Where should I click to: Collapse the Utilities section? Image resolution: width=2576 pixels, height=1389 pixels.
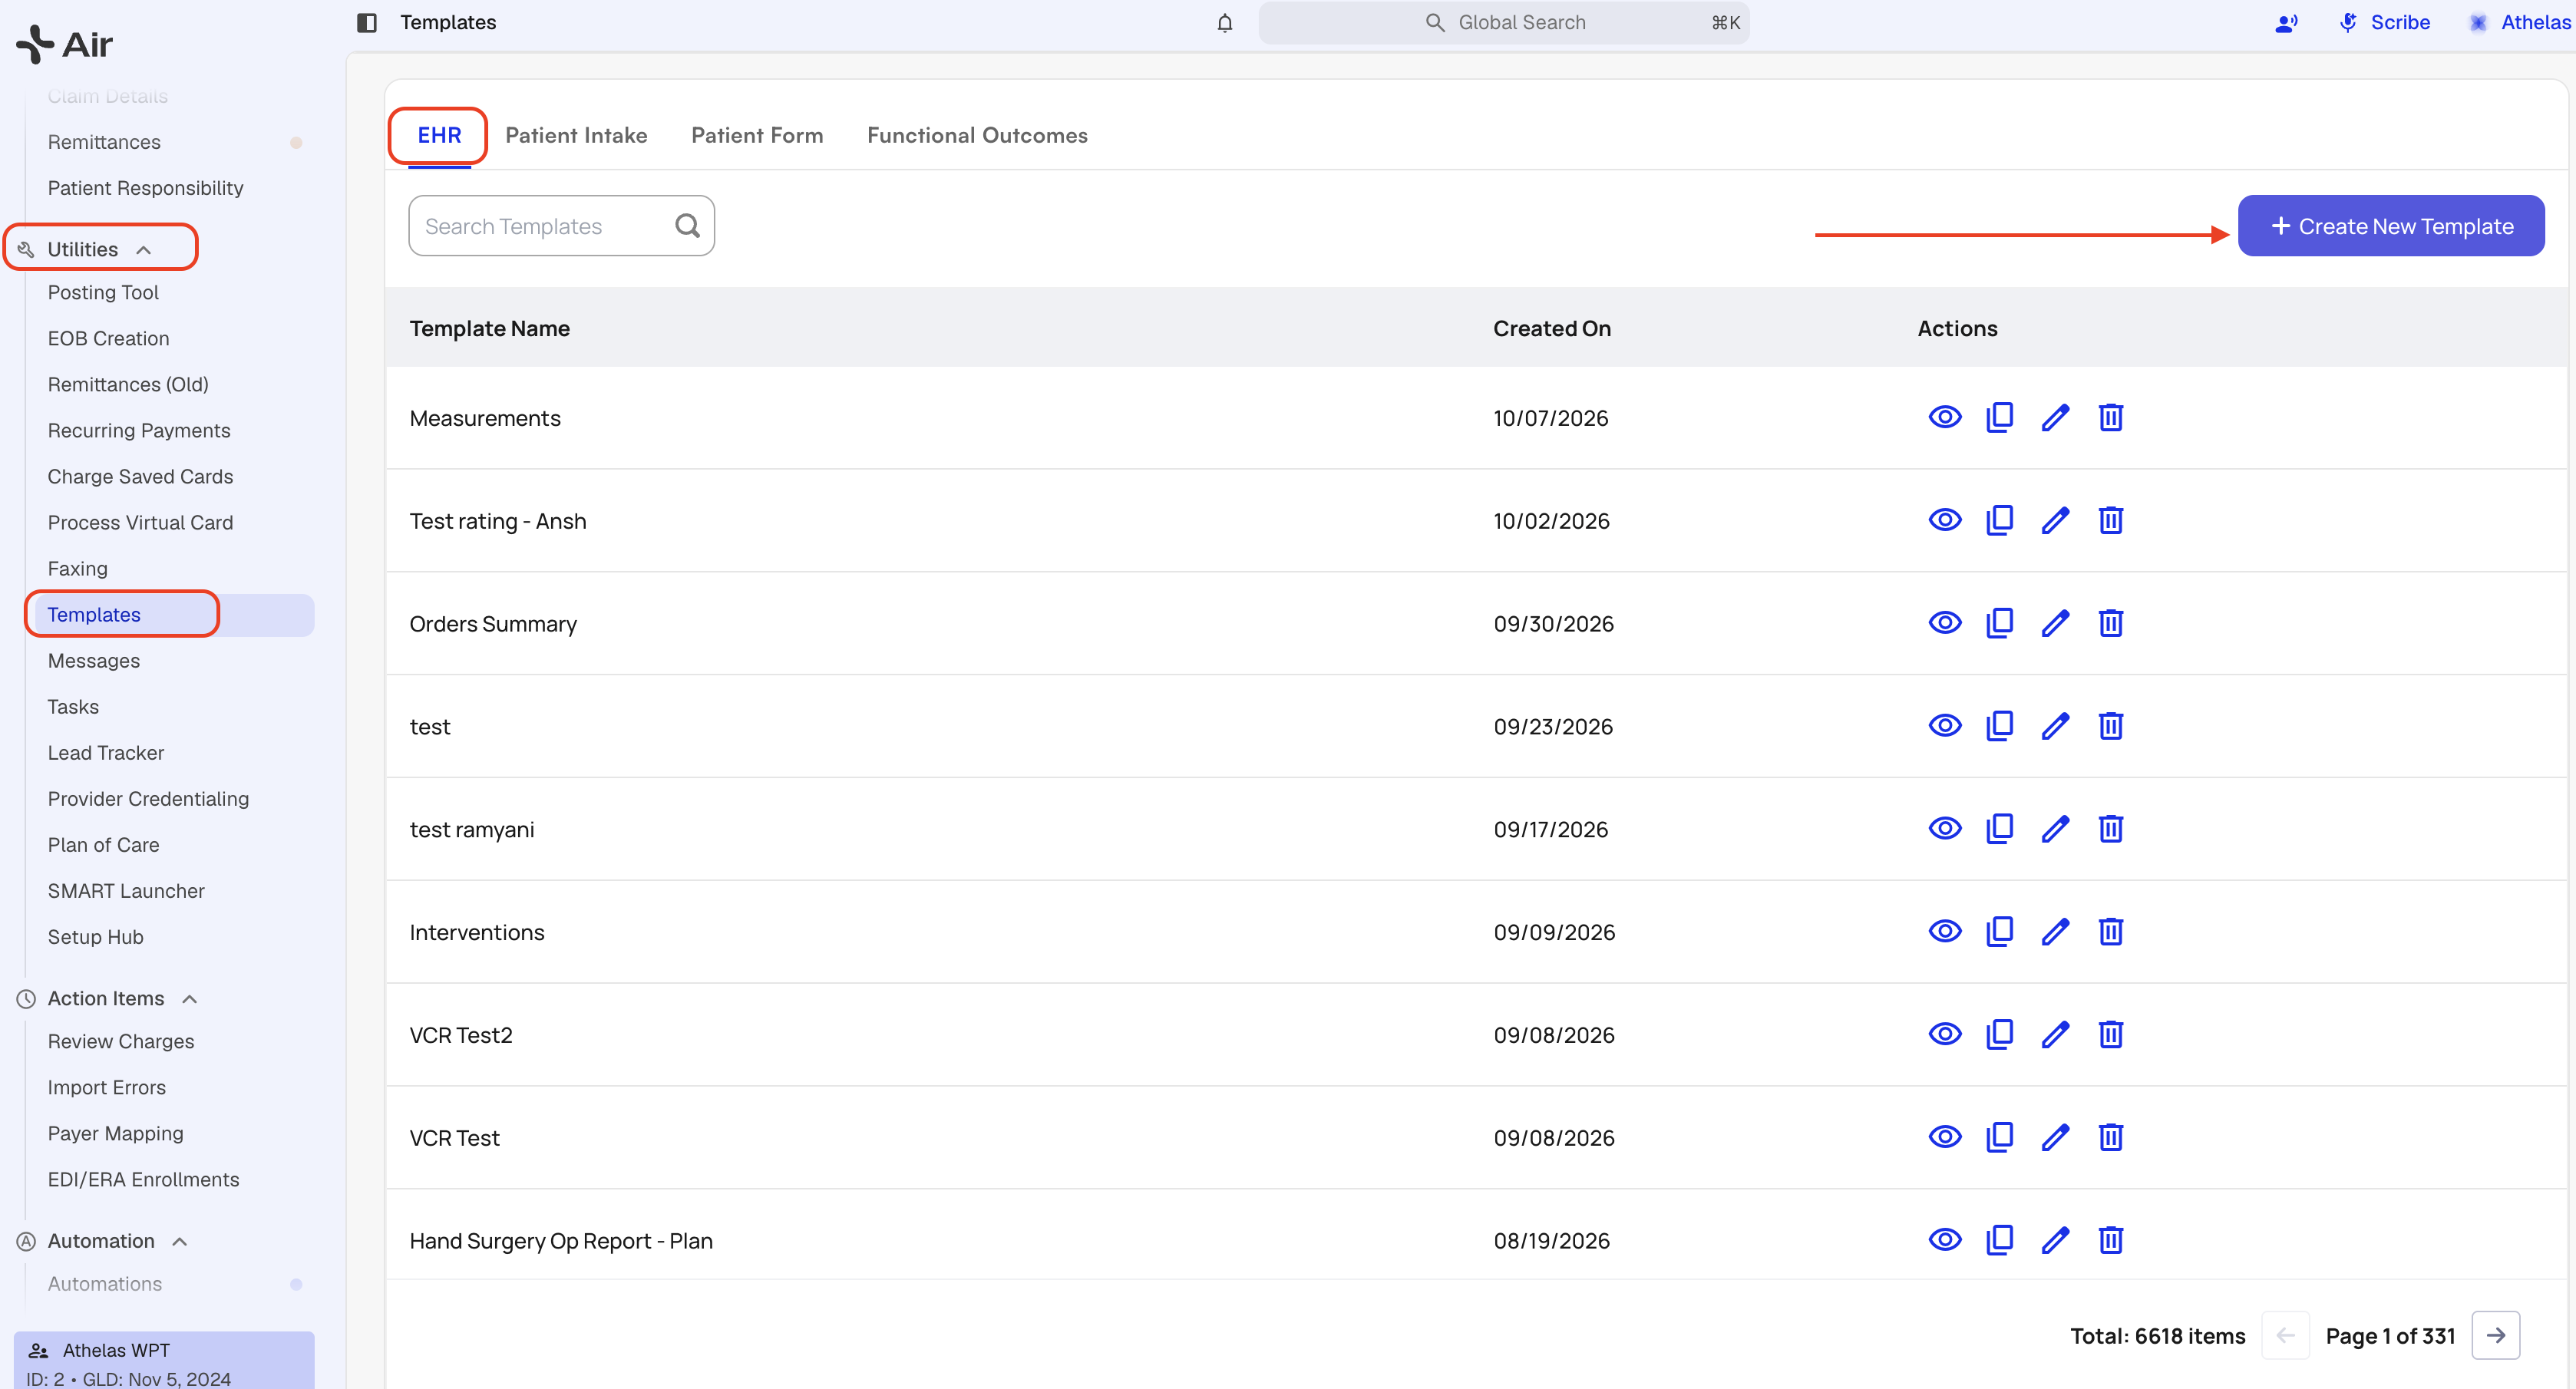[x=144, y=250]
